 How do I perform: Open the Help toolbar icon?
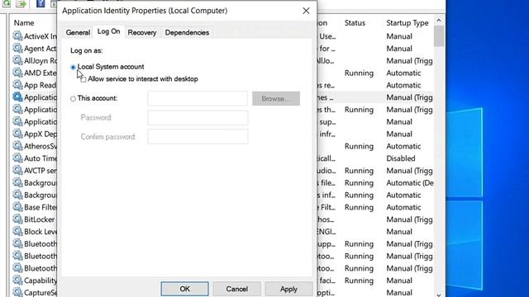pyautogui.click(x=41, y=3)
